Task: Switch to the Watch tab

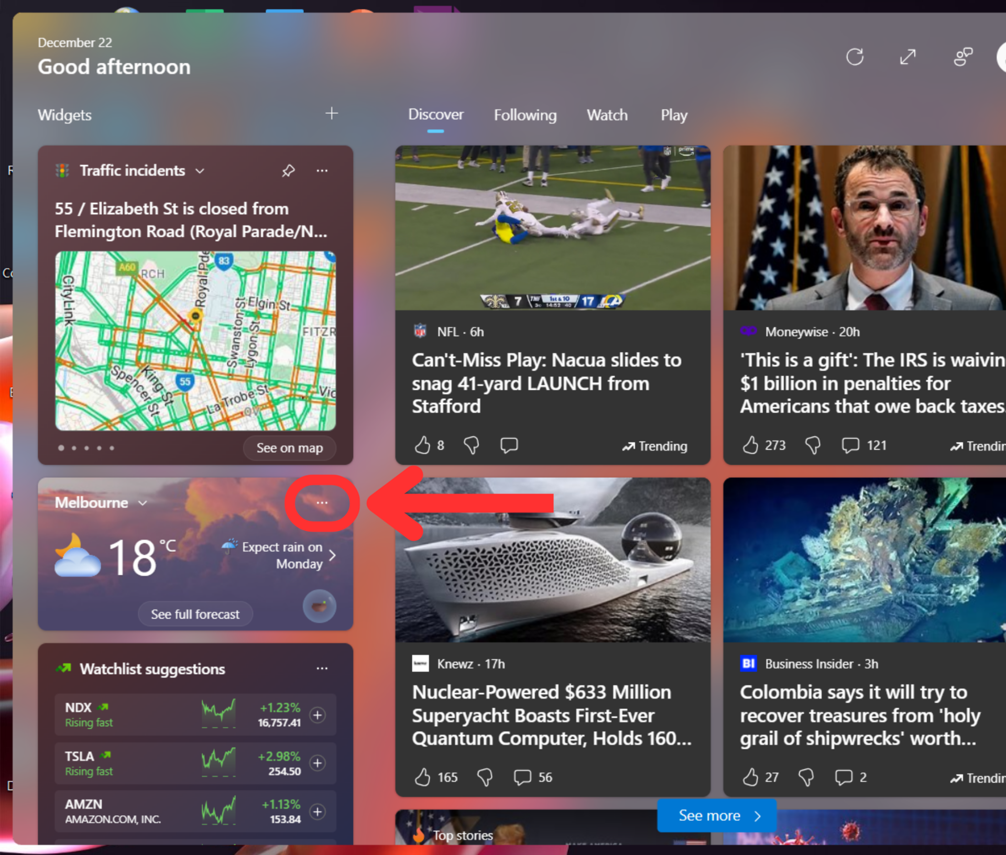Action: (607, 115)
